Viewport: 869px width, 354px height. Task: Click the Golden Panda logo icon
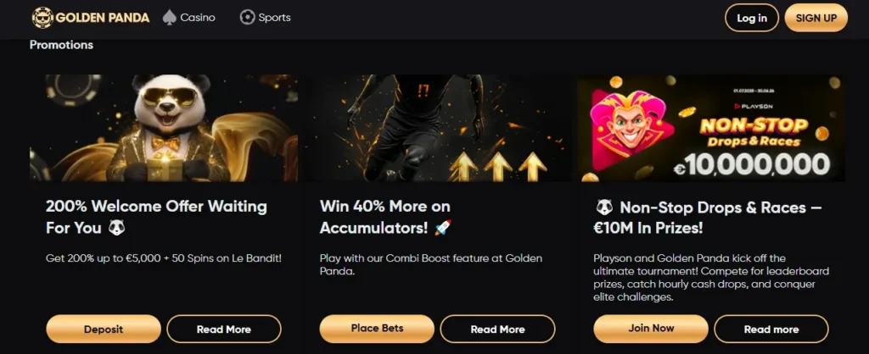click(x=42, y=18)
